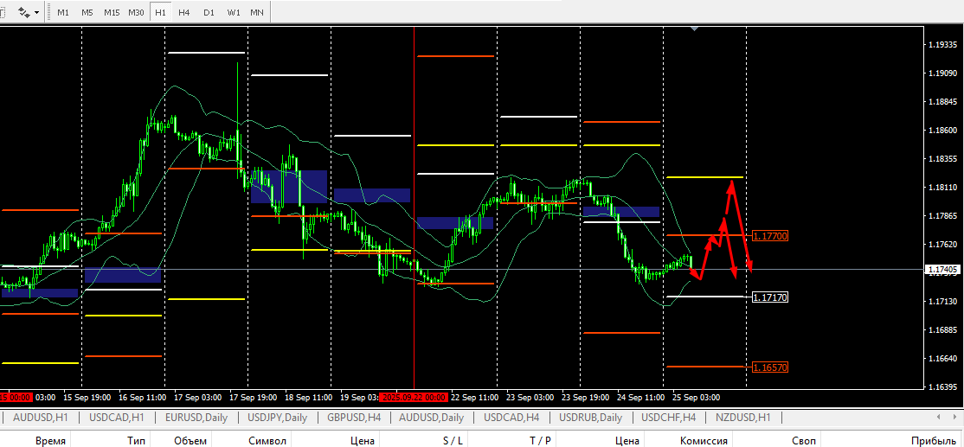Select the H1 timeframe button
Screen dimensions: 964x447
[160, 11]
